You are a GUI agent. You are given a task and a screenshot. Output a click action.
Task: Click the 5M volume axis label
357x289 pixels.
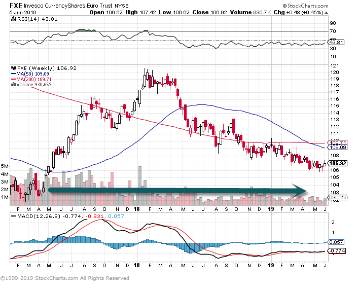click(5, 166)
